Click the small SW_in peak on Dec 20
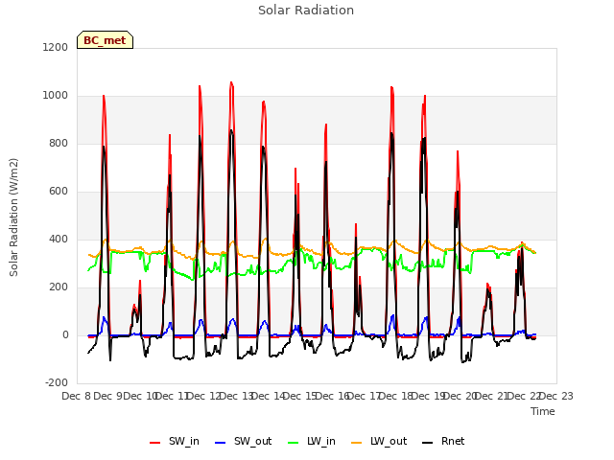 click(x=487, y=284)
